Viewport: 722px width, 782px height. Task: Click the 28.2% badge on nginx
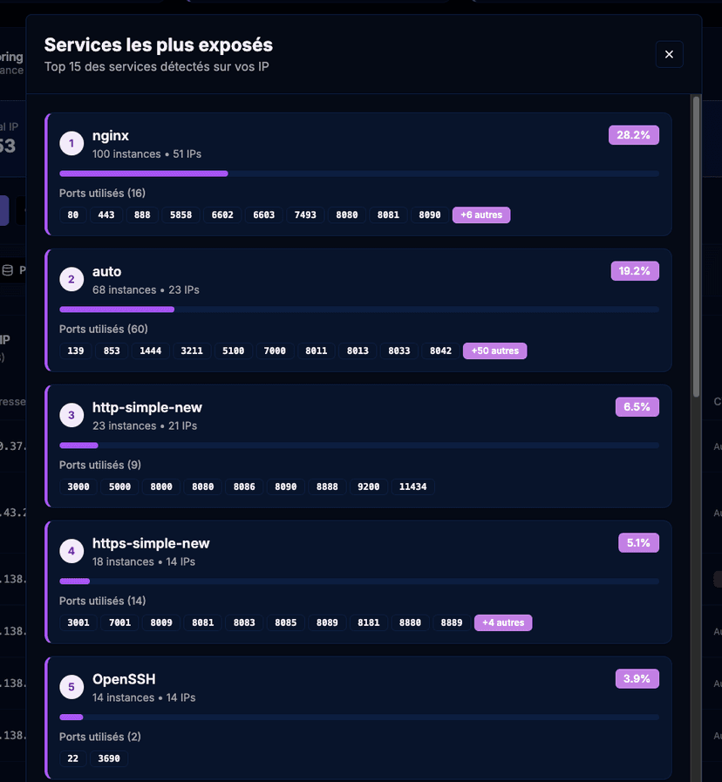[x=634, y=134]
